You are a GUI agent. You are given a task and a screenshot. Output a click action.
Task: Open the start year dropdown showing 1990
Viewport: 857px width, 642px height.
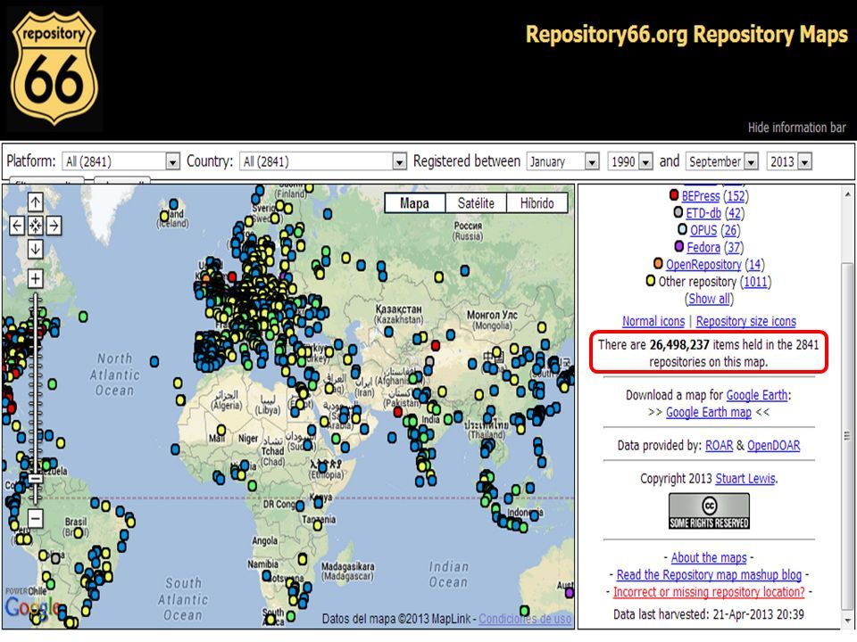(630, 161)
